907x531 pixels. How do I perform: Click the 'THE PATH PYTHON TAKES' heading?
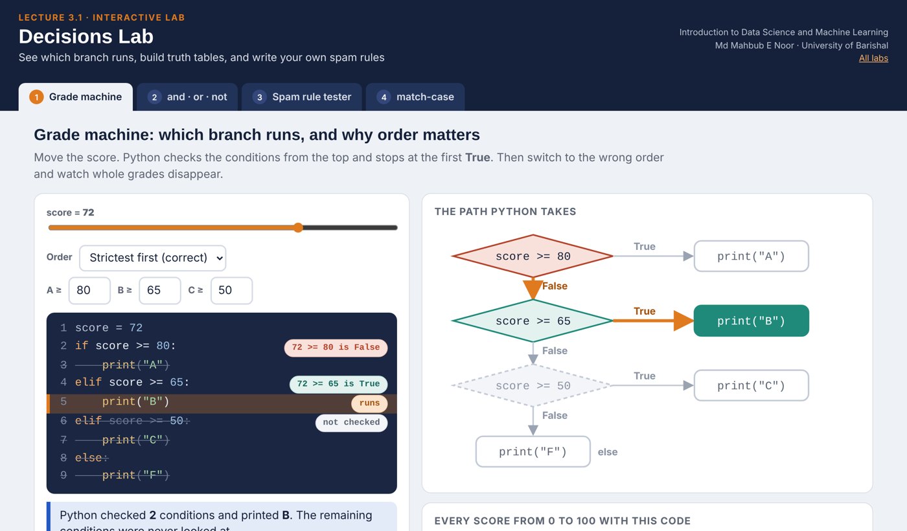(x=505, y=212)
